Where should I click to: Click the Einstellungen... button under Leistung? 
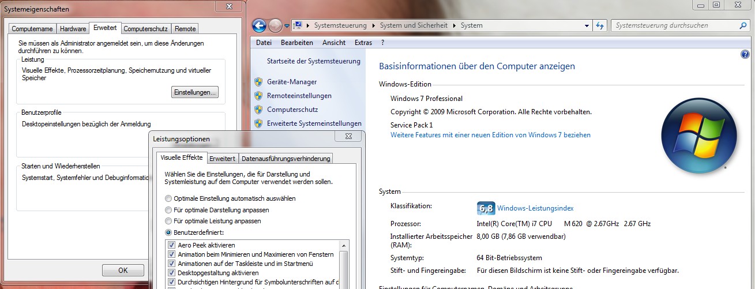(x=195, y=92)
